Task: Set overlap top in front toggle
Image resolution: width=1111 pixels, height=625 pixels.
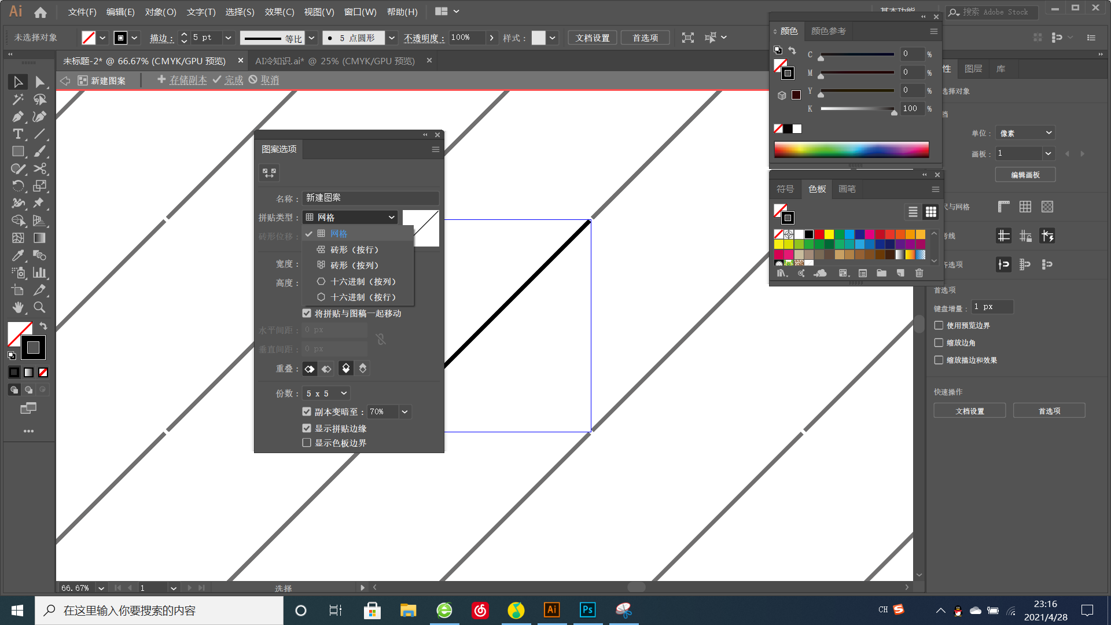Action: [x=346, y=369]
